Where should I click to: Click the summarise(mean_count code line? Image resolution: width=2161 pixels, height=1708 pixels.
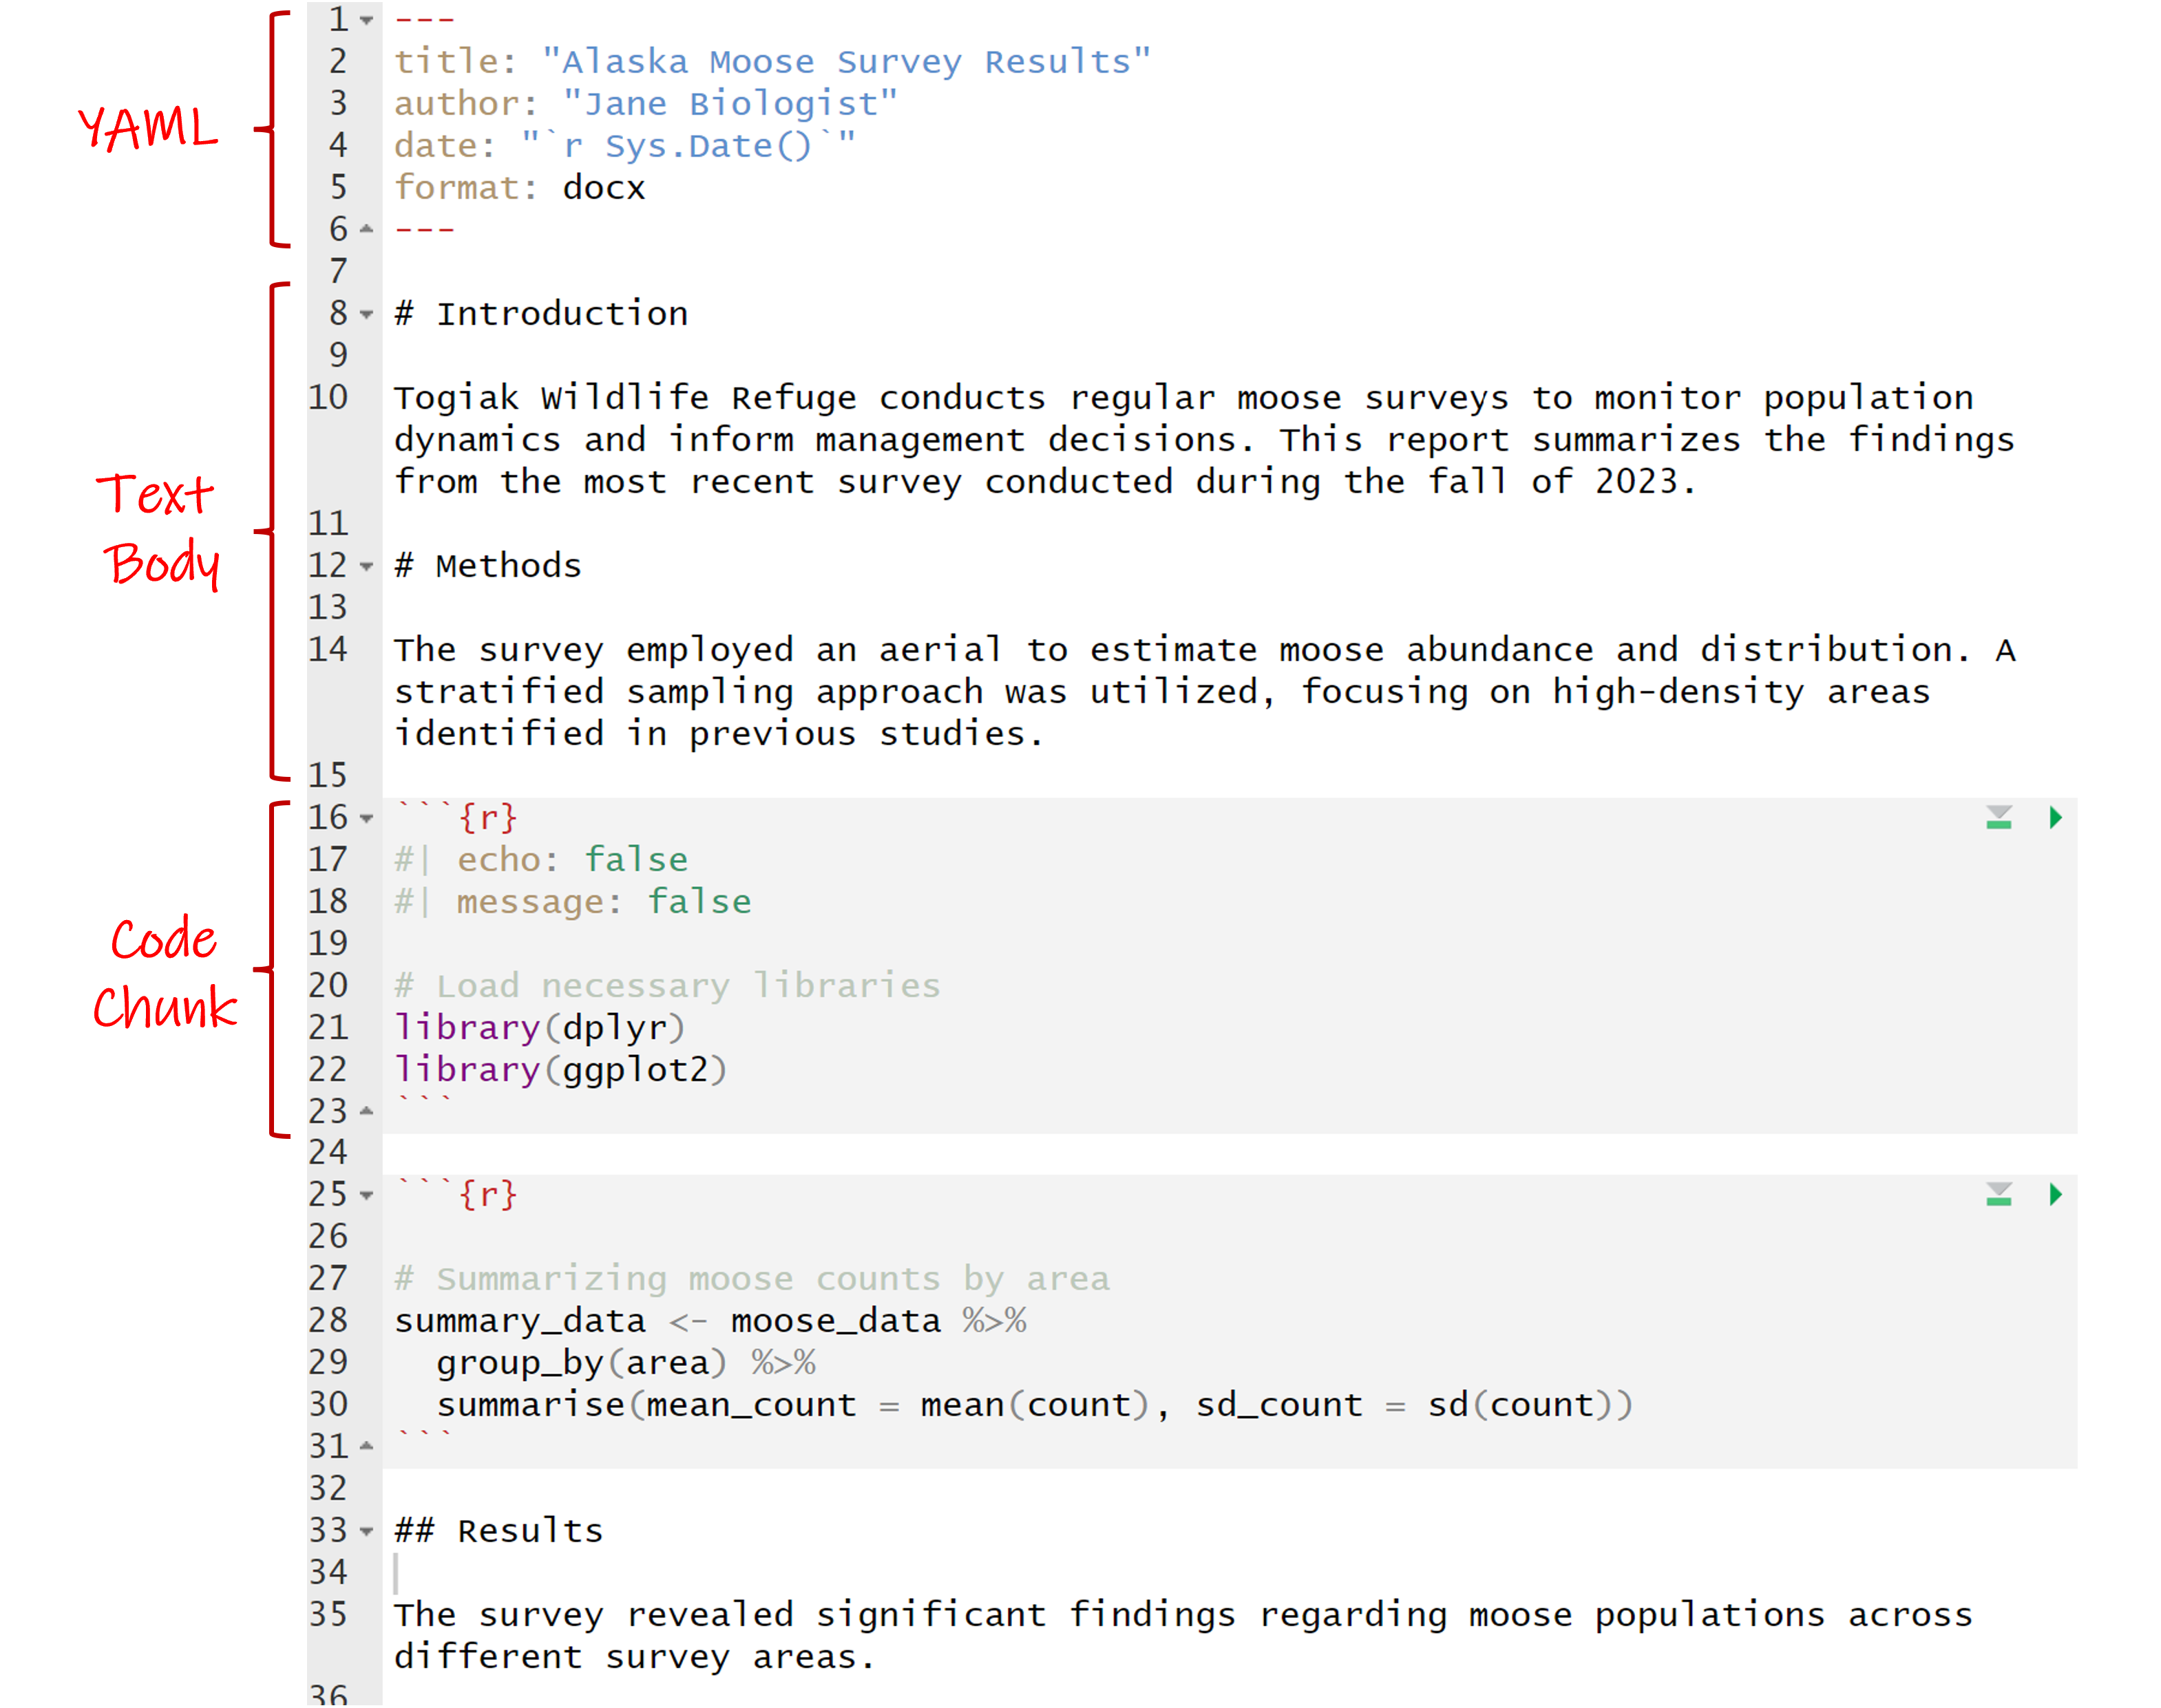tap(645, 1405)
